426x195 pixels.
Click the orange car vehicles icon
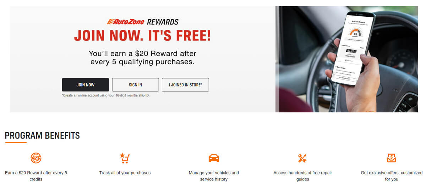pos(214,158)
